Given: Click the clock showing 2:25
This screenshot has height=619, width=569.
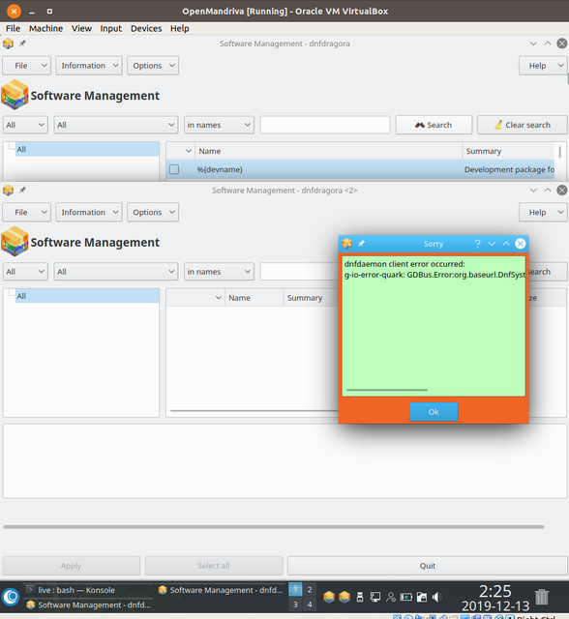Looking at the screenshot, I should (495, 591).
